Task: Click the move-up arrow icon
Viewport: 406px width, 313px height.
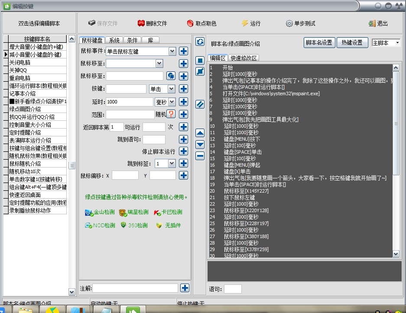Action: (200, 133)
